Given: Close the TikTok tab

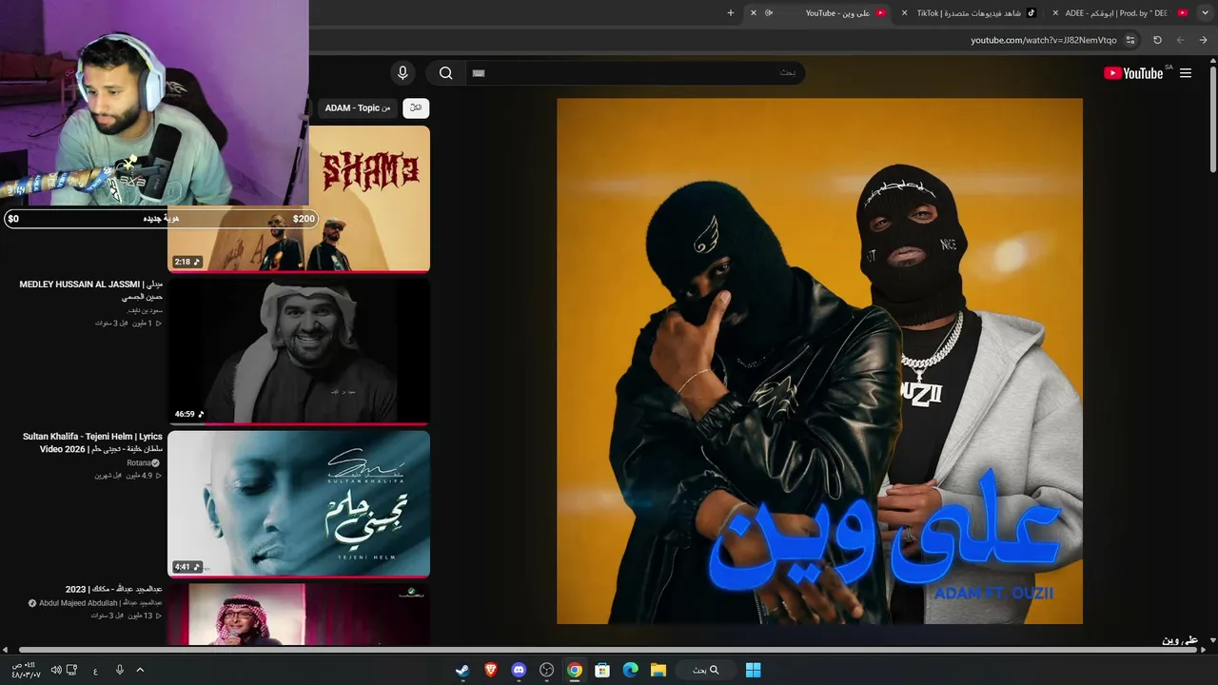Looking at the screenshot, I should (x=904, y=12).
